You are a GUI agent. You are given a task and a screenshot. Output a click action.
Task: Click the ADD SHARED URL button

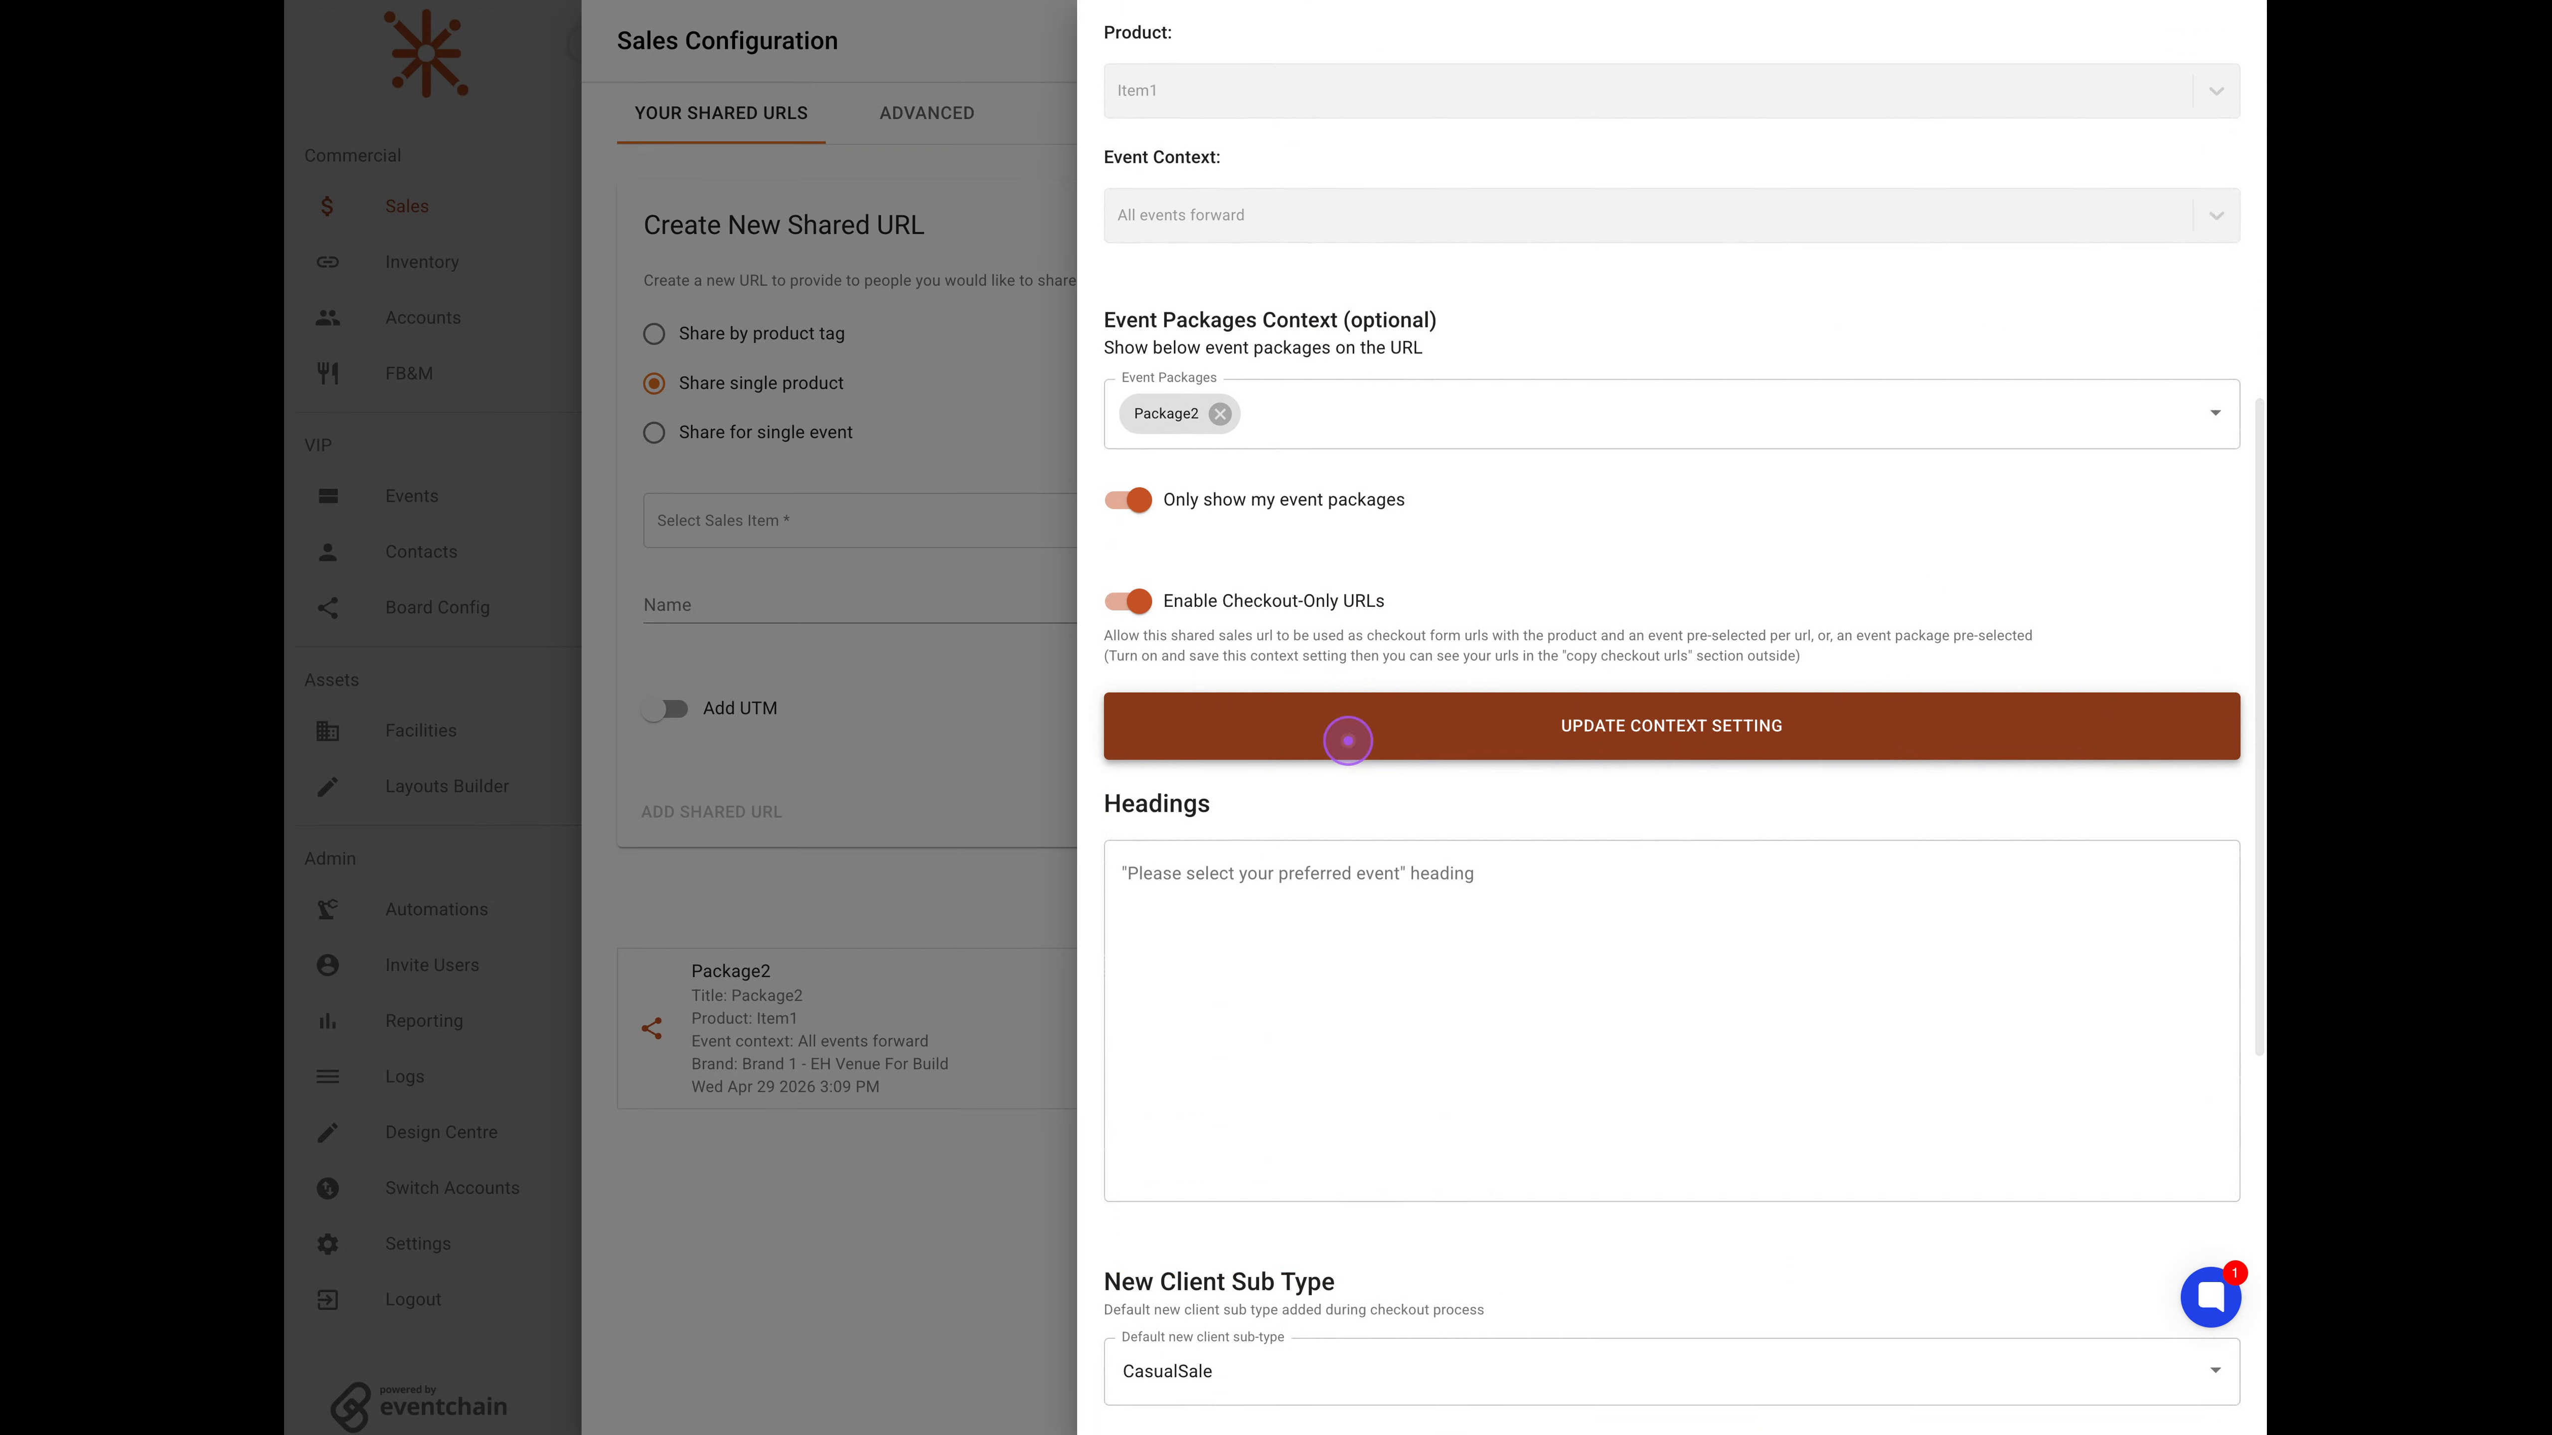[711, 812]
